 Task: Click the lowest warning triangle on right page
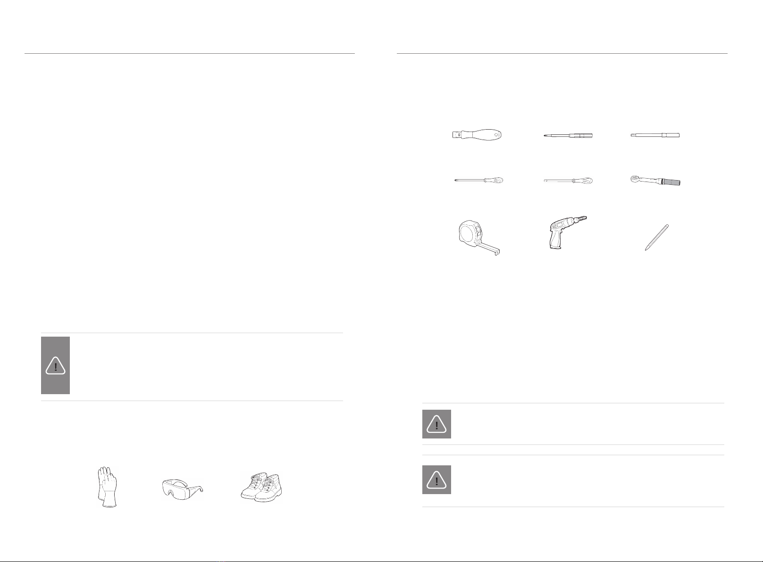click(436, 480)
